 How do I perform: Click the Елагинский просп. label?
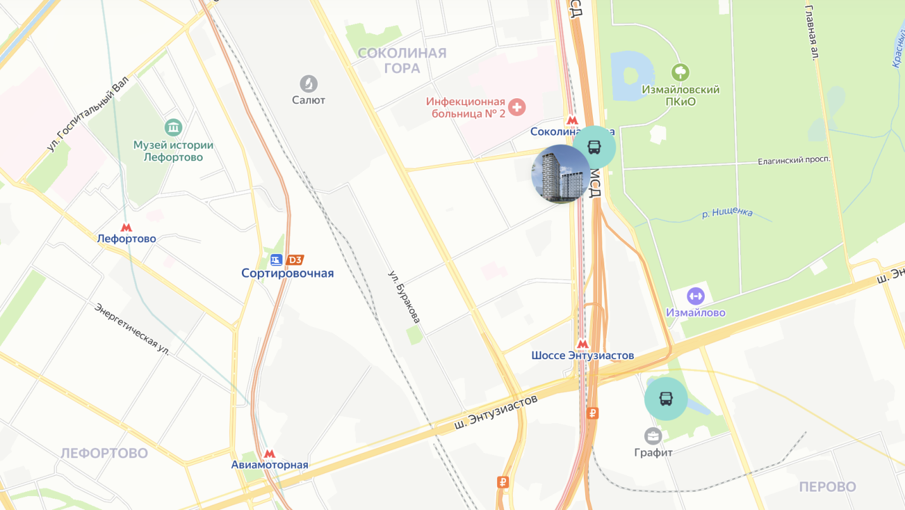click(794, 161)
